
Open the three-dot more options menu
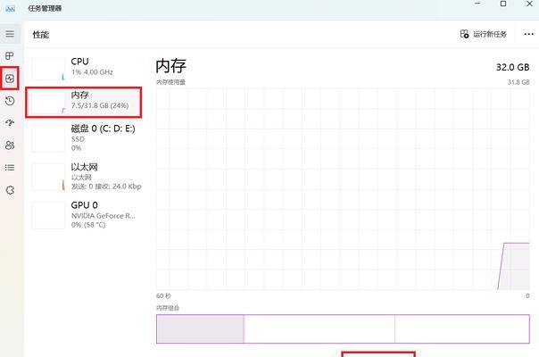click(x=528, y=34)
